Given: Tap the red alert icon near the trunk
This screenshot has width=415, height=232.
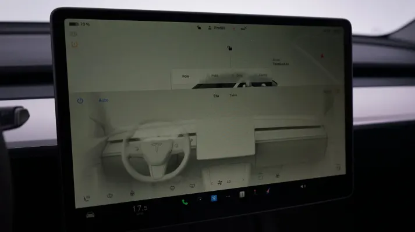Looking at the screenshot, I should tap(322, 56).
